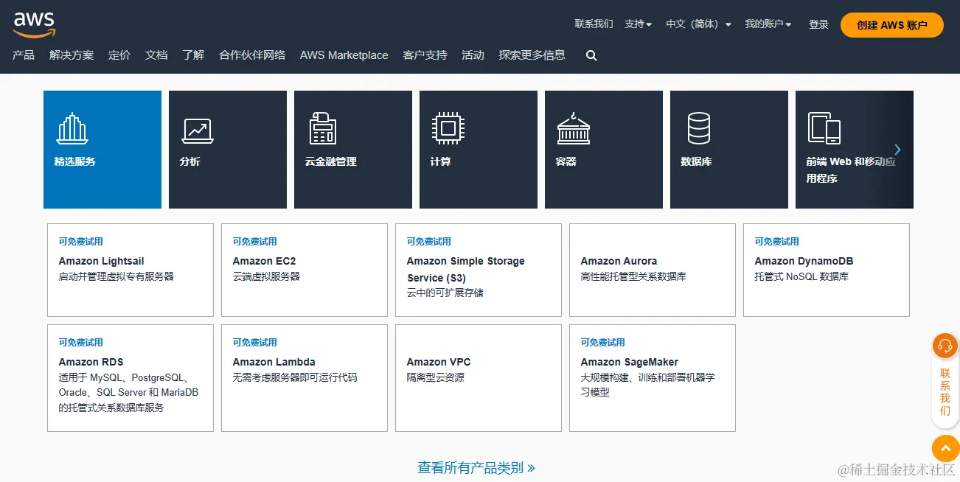The image size is (960, 482).
Task: Open the Amazon Aurora card
Action: 653,270
